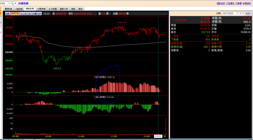
Task: Toggle the button between 浮 and 分價
Action: 30,14
